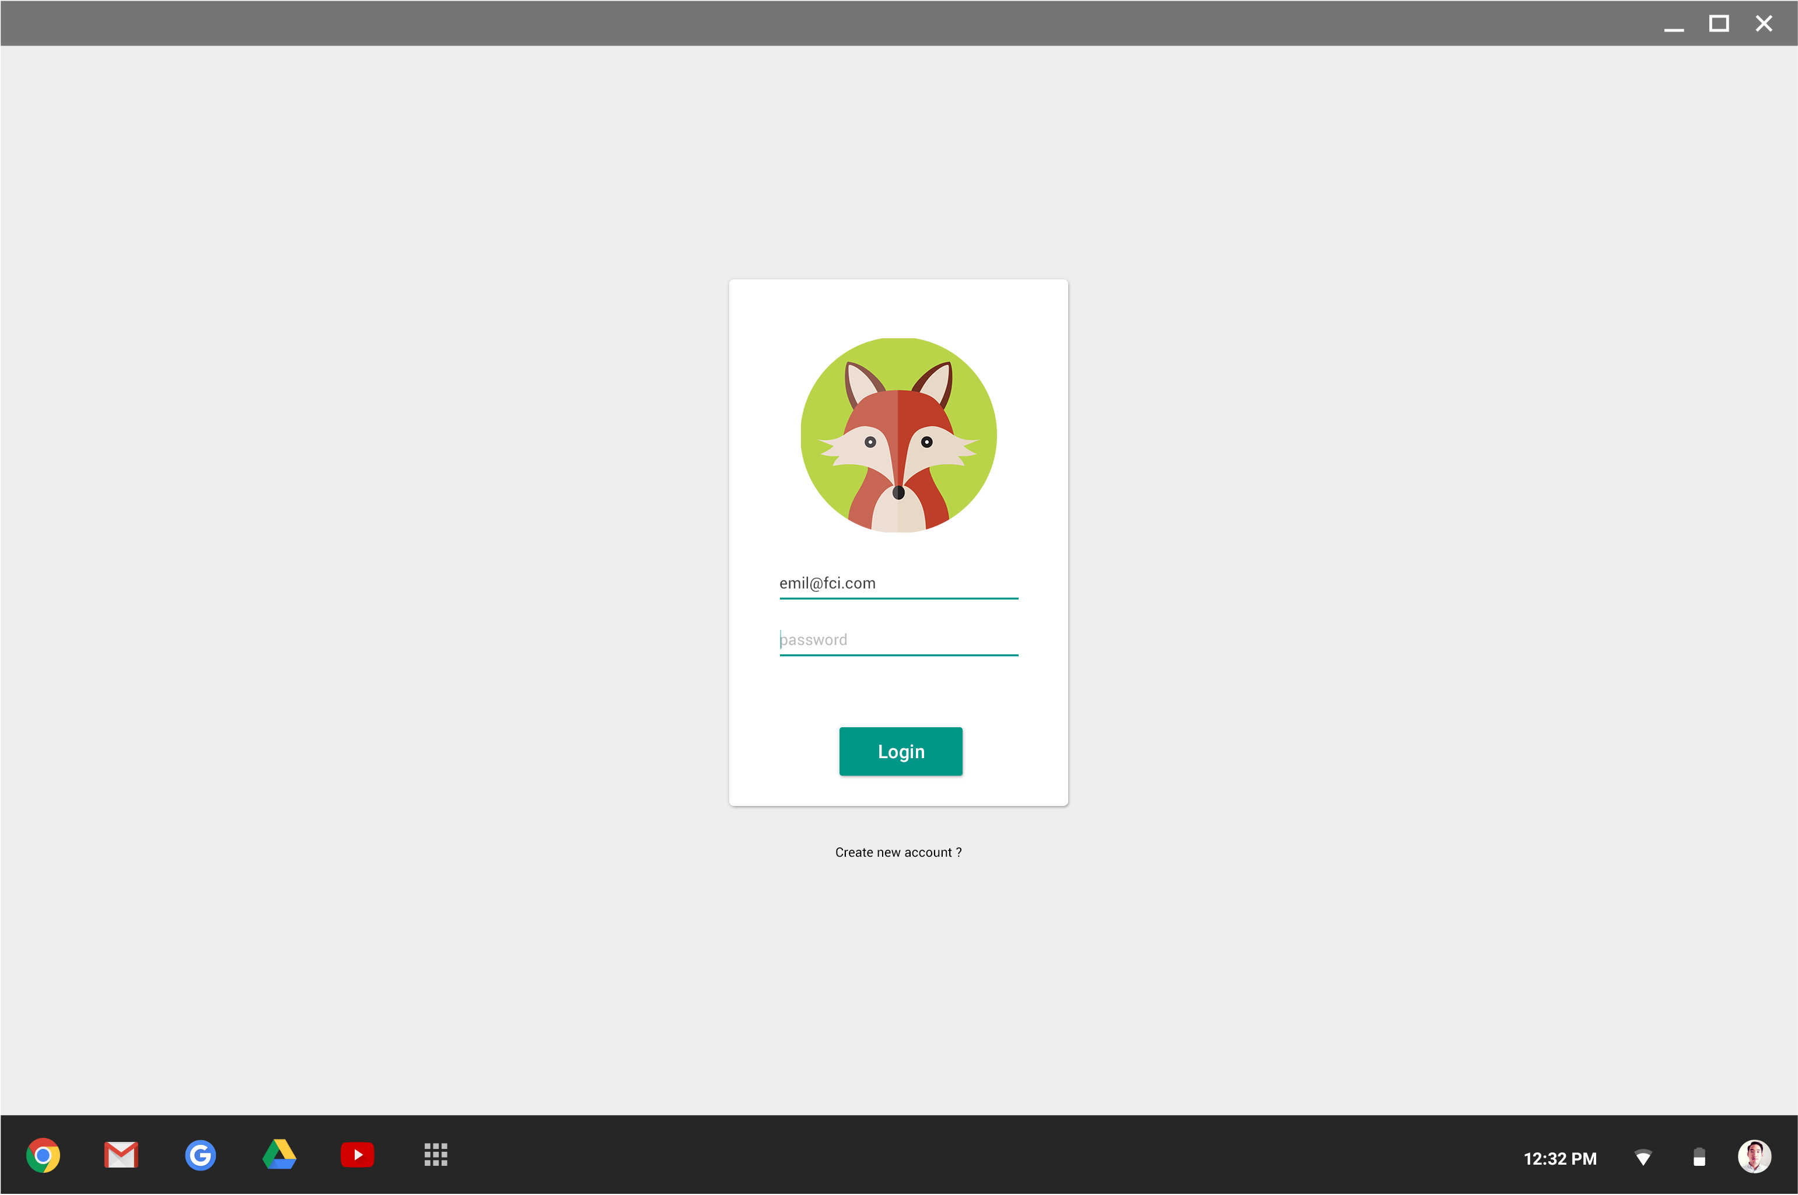Click the battery status icon
1798x1195 pixels.
coord(1699,1158)
